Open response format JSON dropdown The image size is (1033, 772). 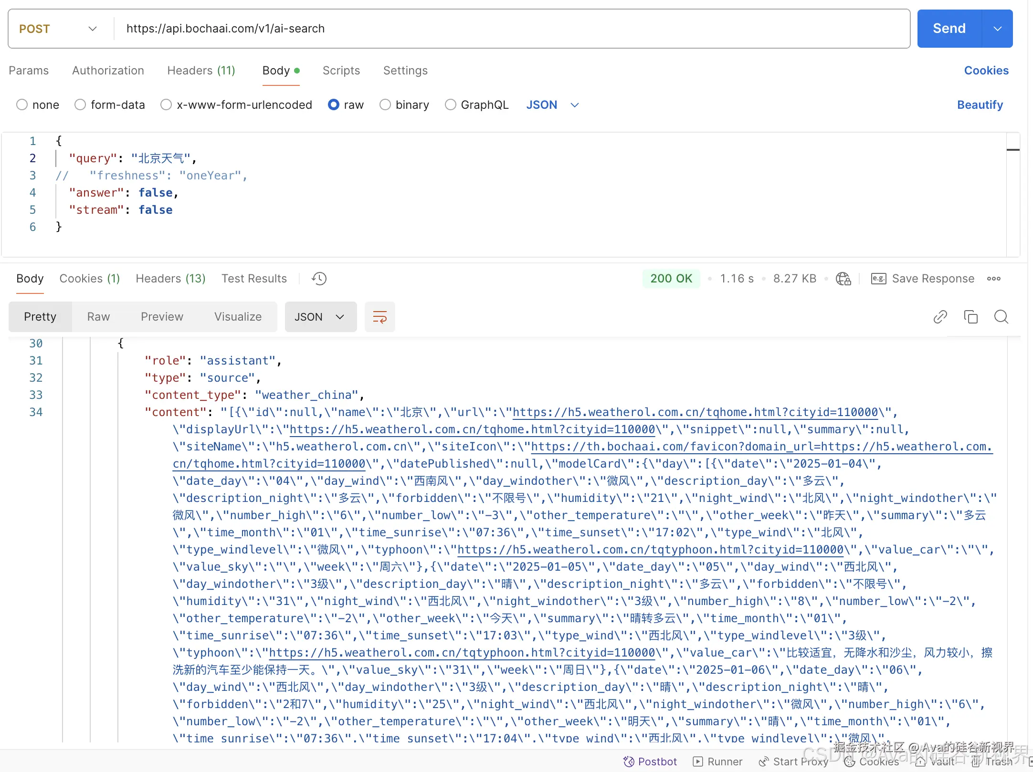320,317
